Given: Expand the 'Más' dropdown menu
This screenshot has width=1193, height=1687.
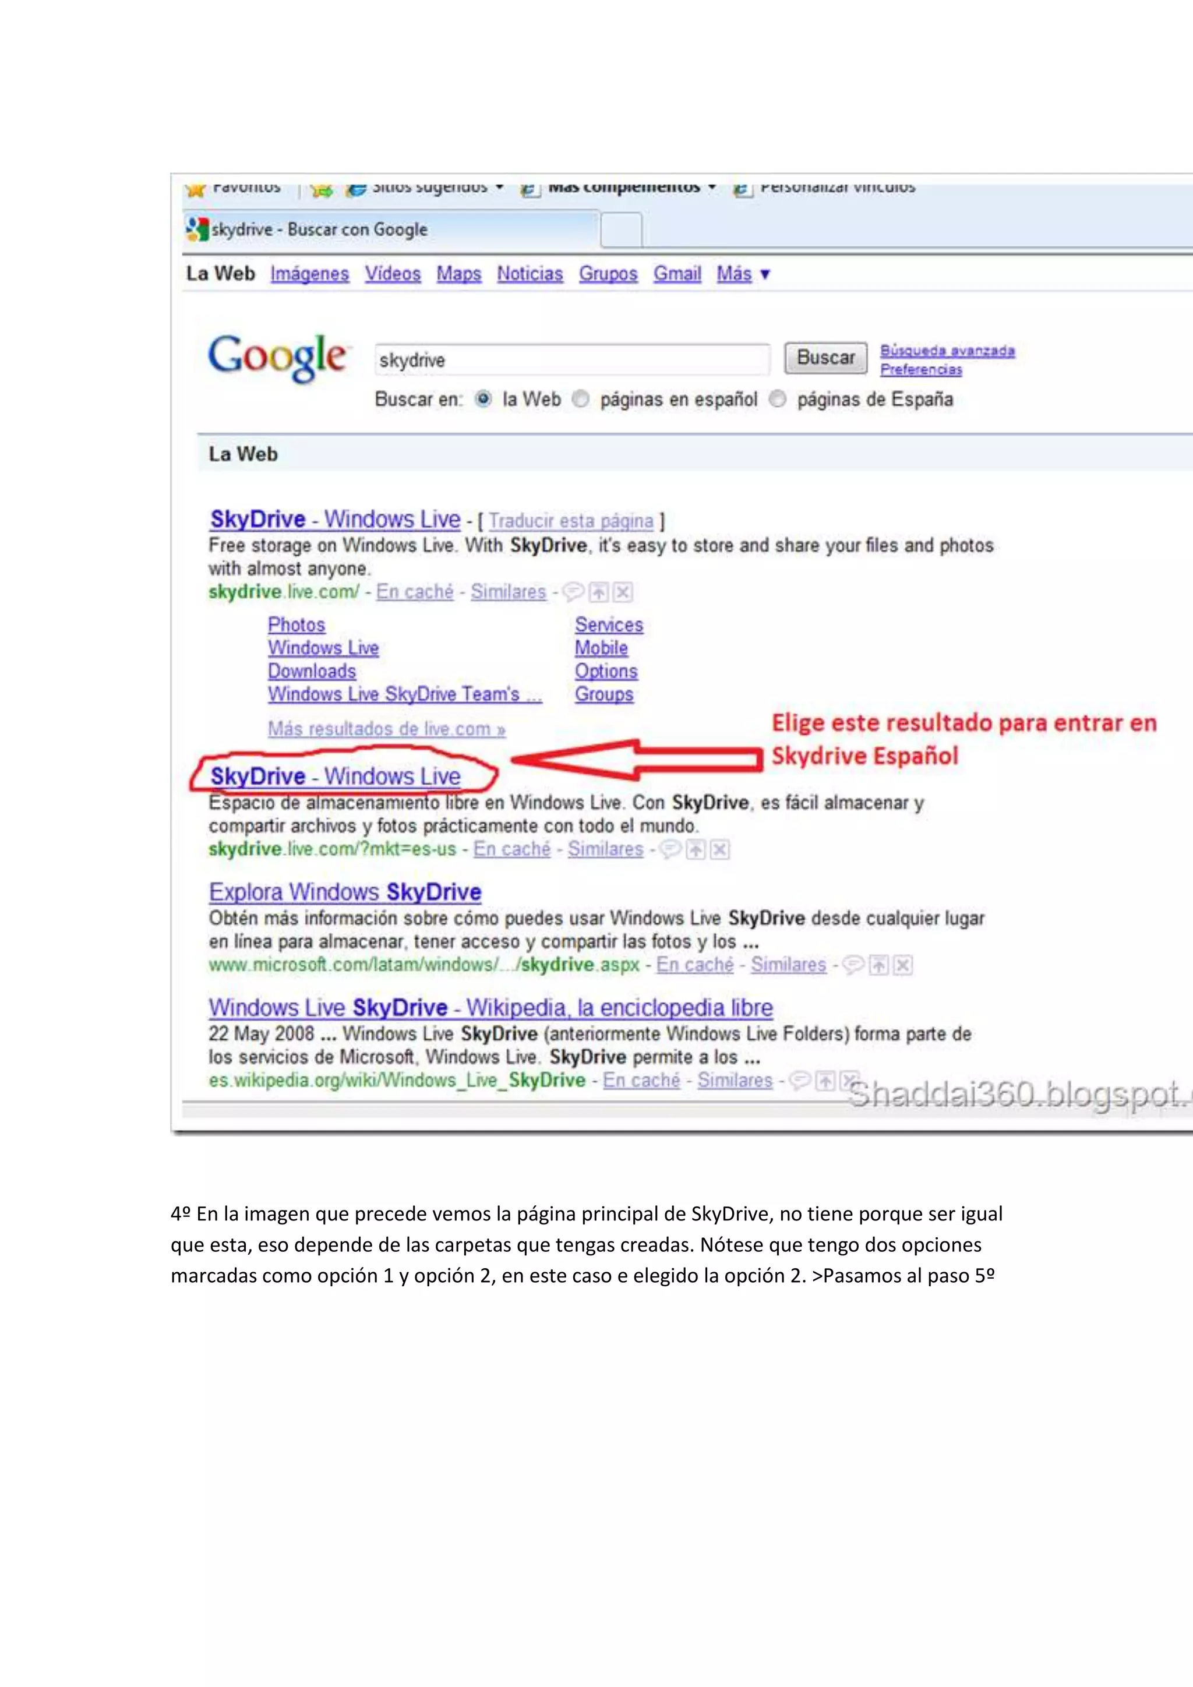Looking at the screenshot, I should click(x=743, y=274).
